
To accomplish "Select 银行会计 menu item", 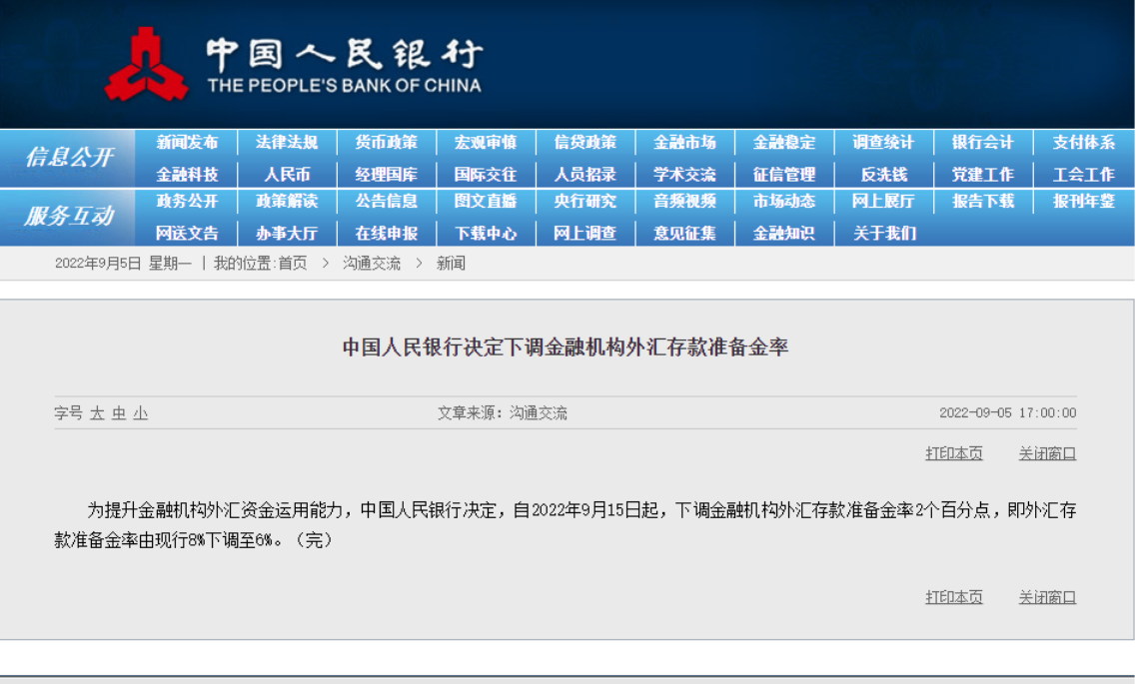I will pos(983,142).
